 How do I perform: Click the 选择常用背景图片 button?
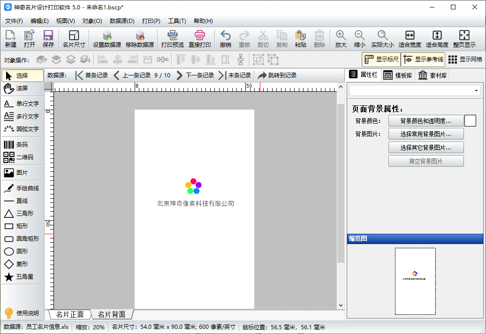tap(426, 134)
